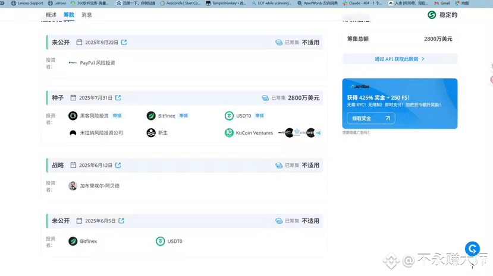Screen dimensions: 493x276
Task: Click 种子 round title
Action: click(x=58, y=98)
